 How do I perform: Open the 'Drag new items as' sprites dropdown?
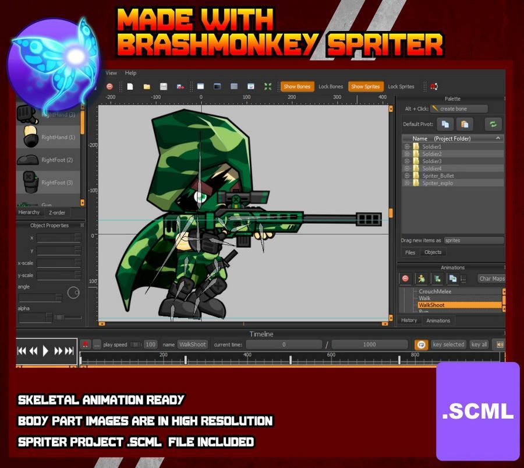[x=473, y=240]
